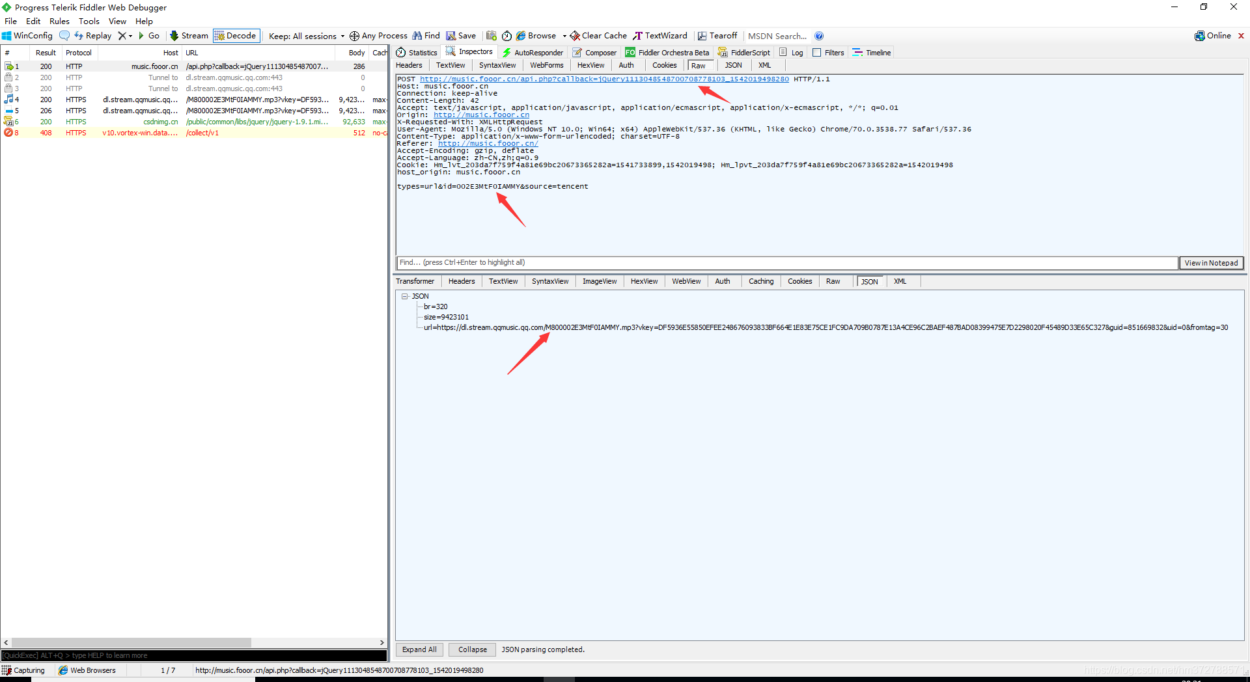Click the blue help icon
1250x682 pixels.
coord(819,36)
